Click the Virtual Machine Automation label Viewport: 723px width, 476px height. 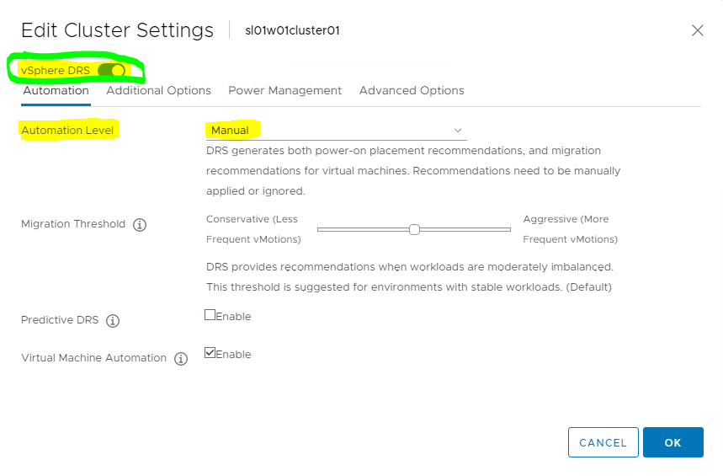tap(93, 358)
